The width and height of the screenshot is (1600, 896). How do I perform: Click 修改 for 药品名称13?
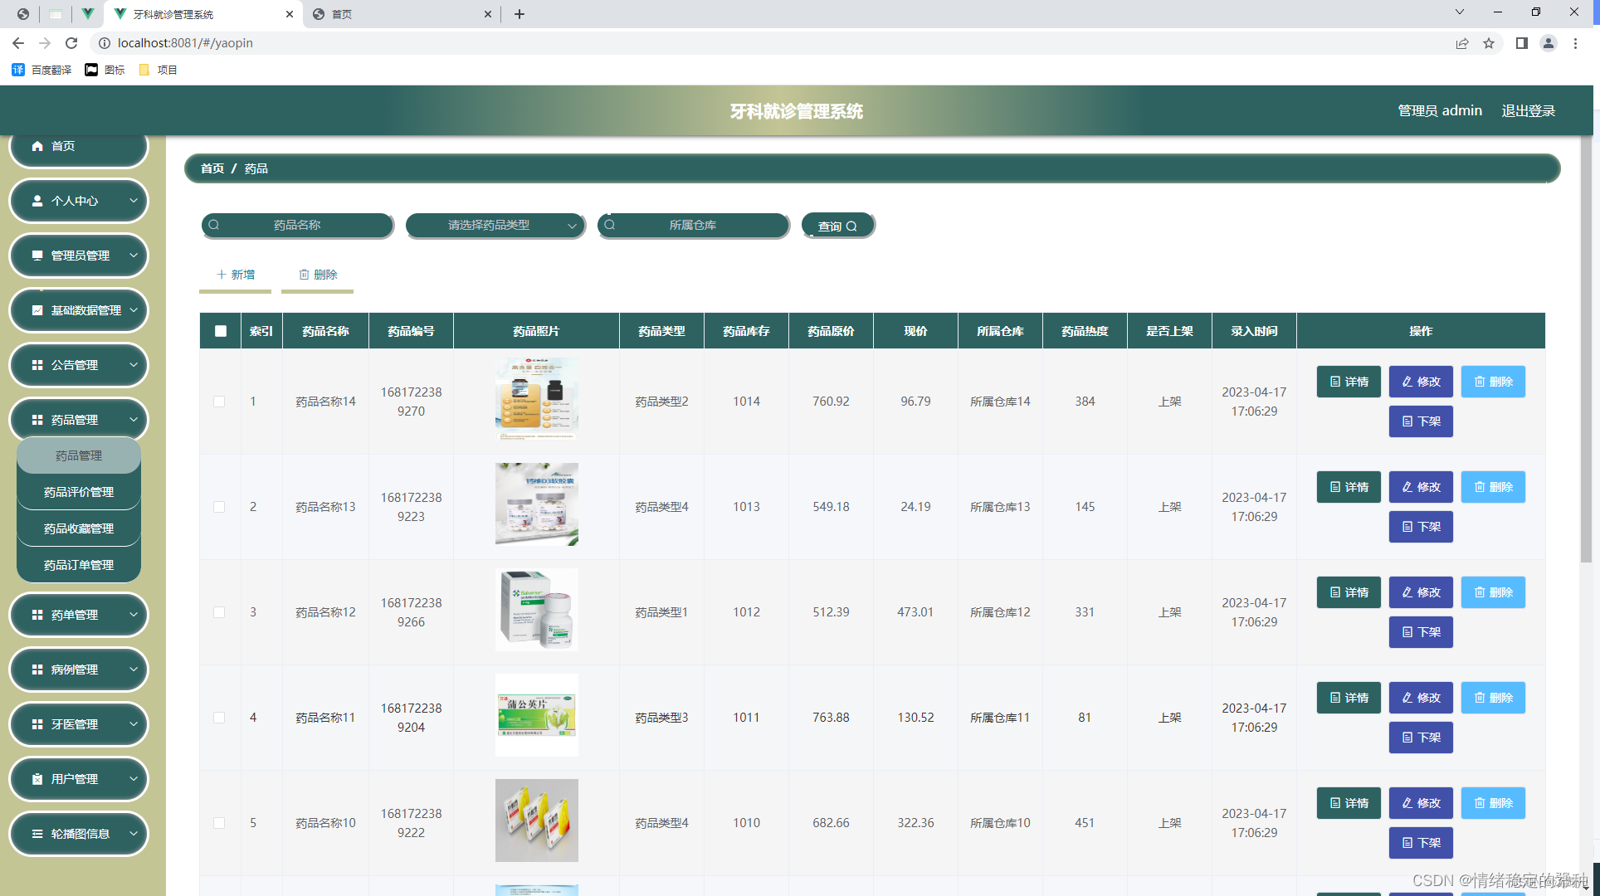coord(1421,487)
